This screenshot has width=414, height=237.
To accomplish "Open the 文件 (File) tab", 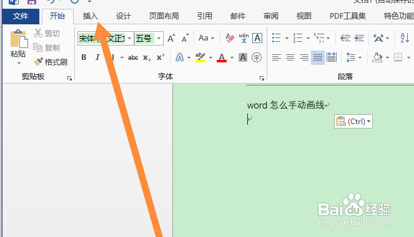I will click(x=21, y=16).
